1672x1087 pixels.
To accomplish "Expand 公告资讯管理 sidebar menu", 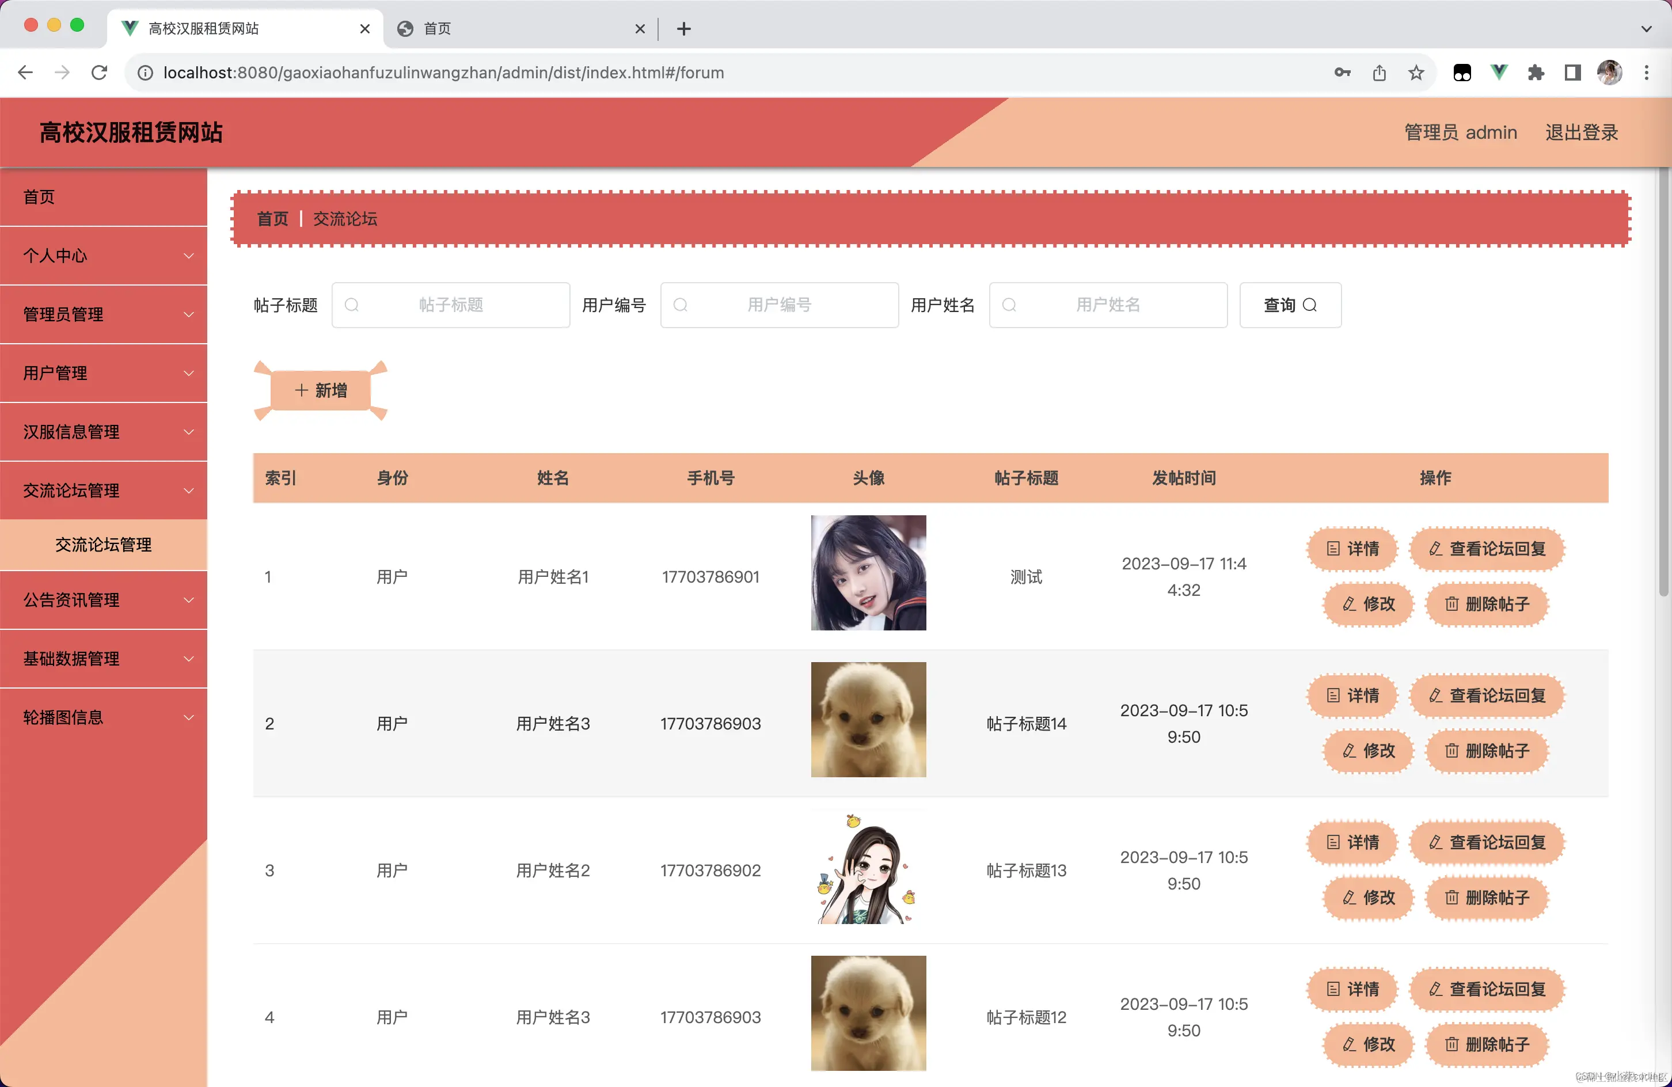I will pyautogui.click(x=104, y=600).
